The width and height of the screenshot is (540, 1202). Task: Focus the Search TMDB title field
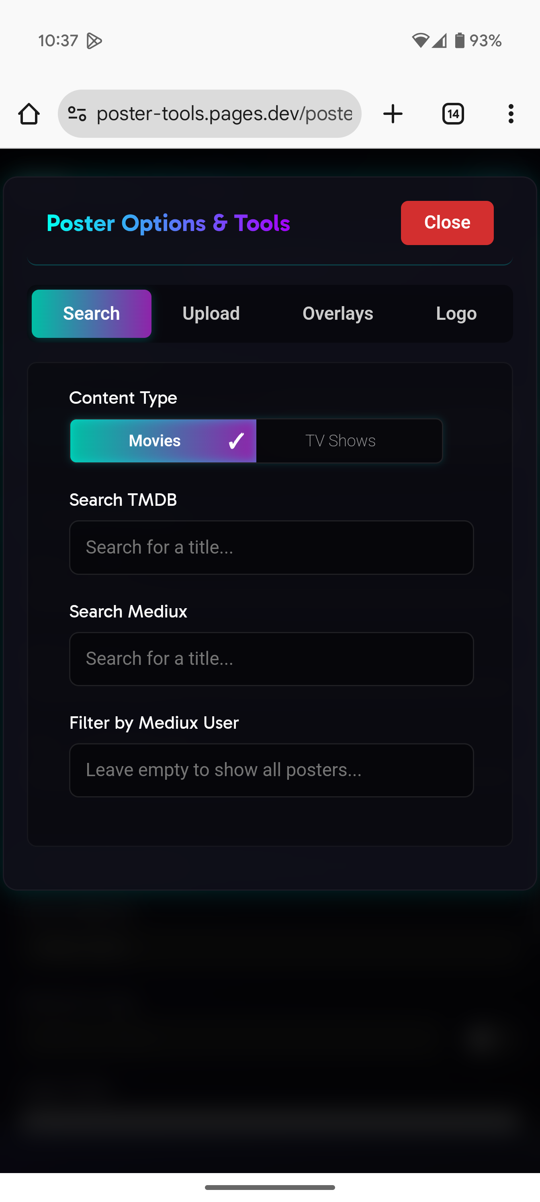(271, 547)
